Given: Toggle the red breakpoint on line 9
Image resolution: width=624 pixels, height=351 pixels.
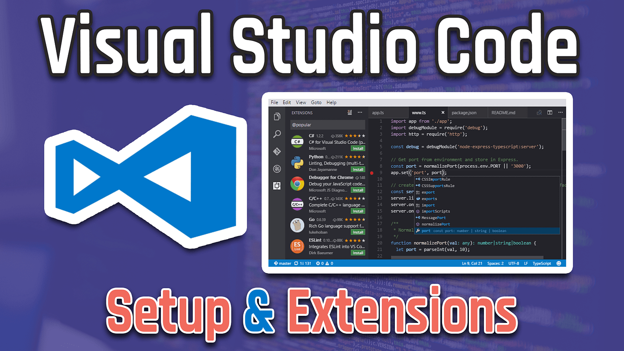Looking at the screenshot, I should [x=372, y=172].
